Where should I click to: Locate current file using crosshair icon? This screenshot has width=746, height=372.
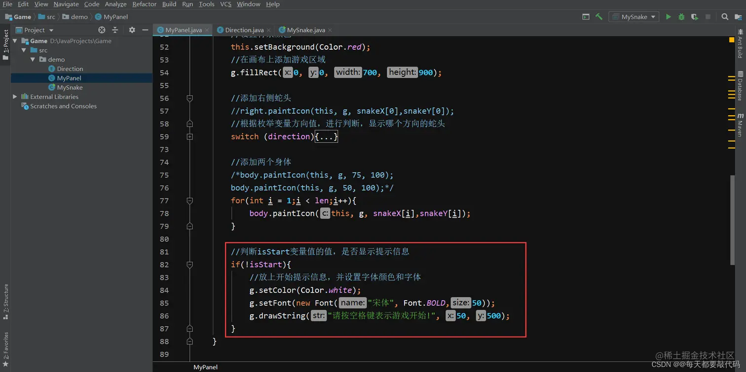pyautogui.click(x=102, y=30)
